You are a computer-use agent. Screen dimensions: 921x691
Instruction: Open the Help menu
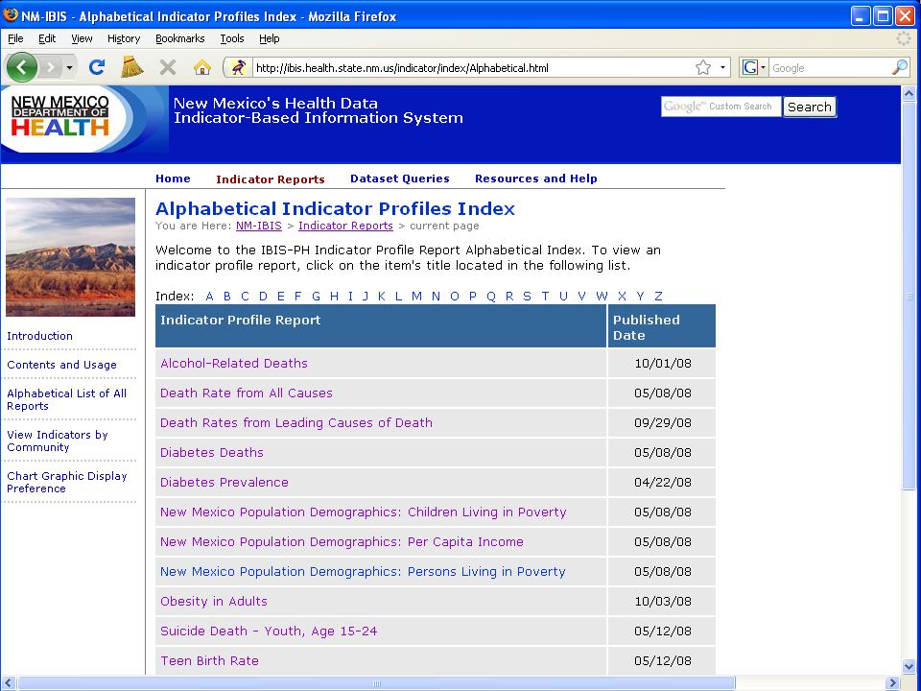[269, 38]
